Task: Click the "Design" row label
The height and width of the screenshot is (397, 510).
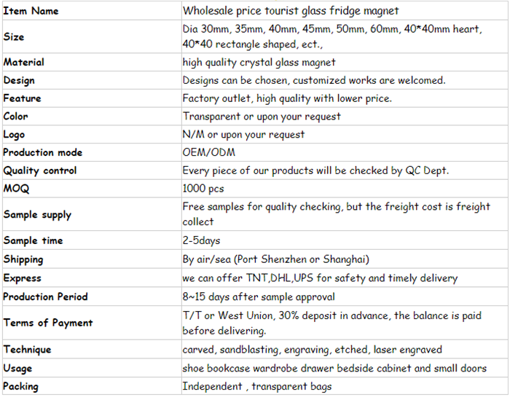Action: click(x=19, y=80)
